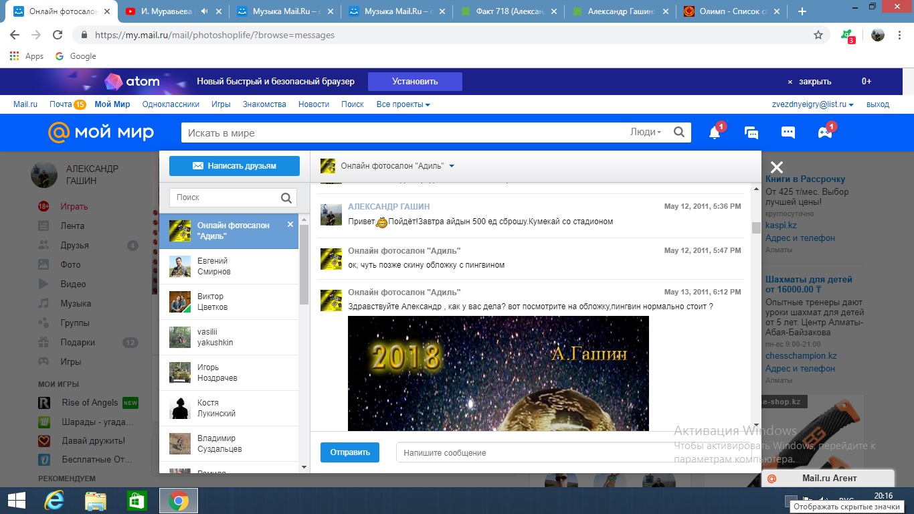Open Google bookmark
The width and height of the screenshot is (914, 514).
coord(76,56)
